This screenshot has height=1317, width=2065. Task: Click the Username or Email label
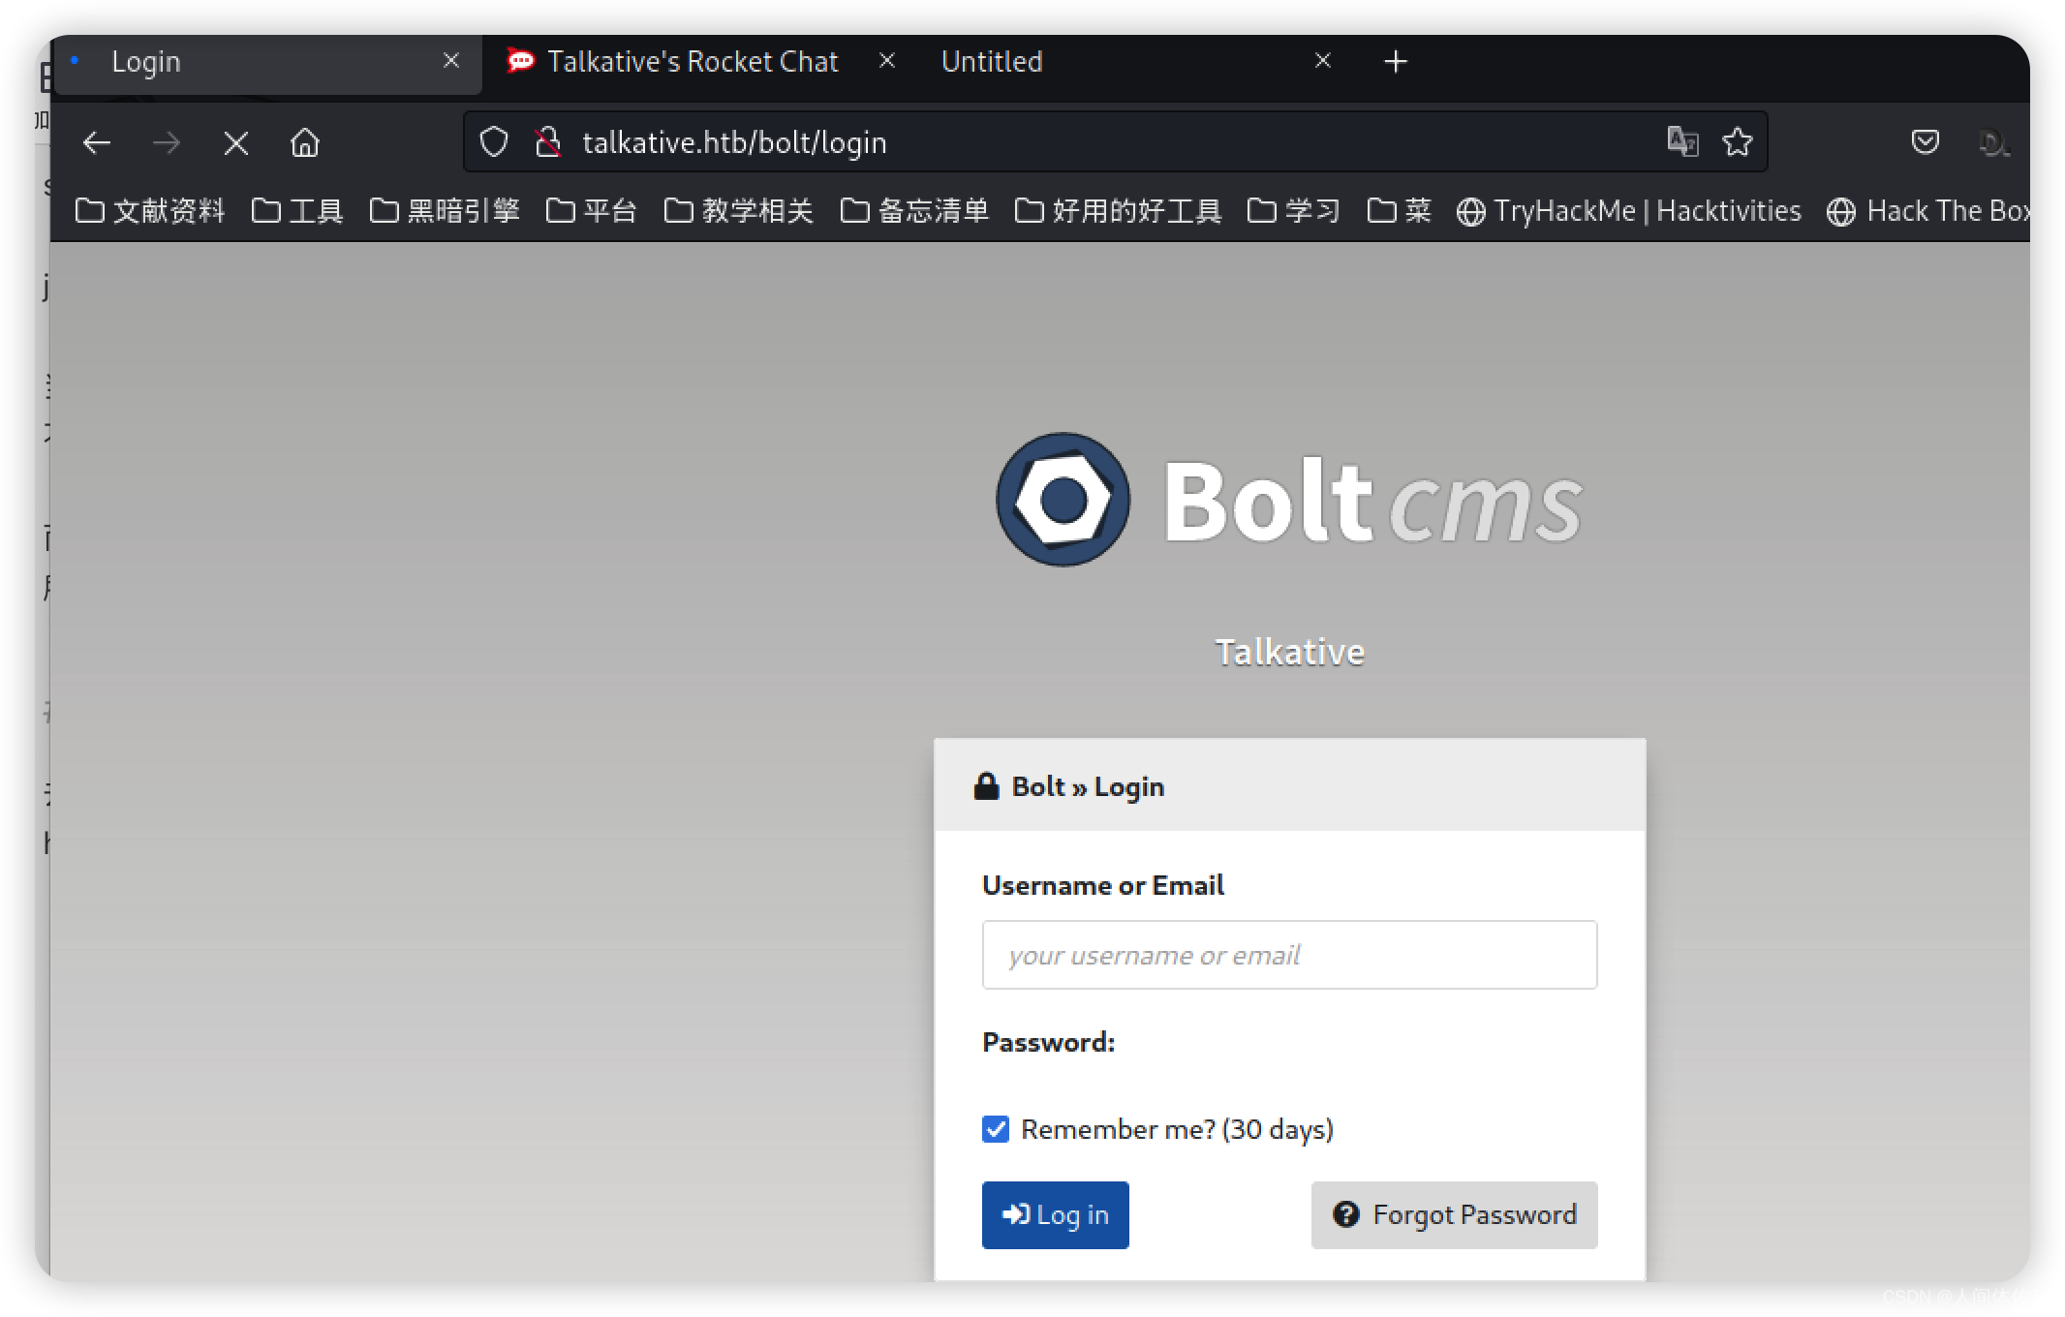[1103, 885]
